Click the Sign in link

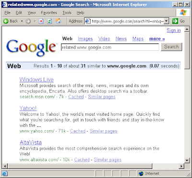pyautogui.click(x=174, y=30)
